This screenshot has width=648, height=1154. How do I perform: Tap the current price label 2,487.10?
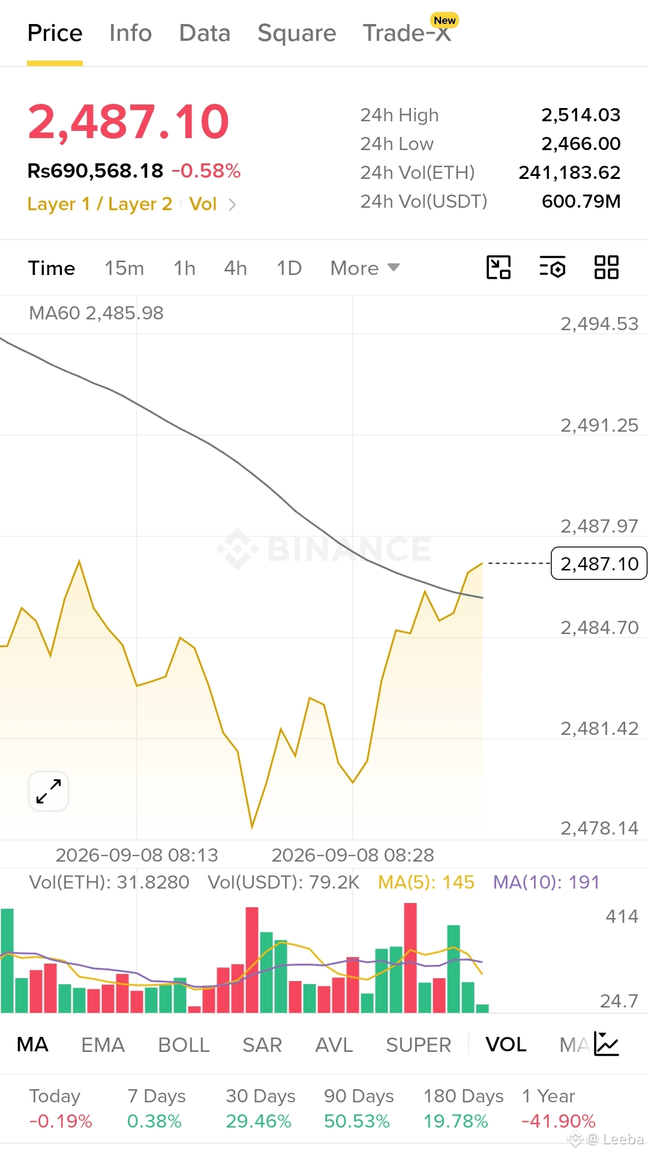click(x=599, y=563)
